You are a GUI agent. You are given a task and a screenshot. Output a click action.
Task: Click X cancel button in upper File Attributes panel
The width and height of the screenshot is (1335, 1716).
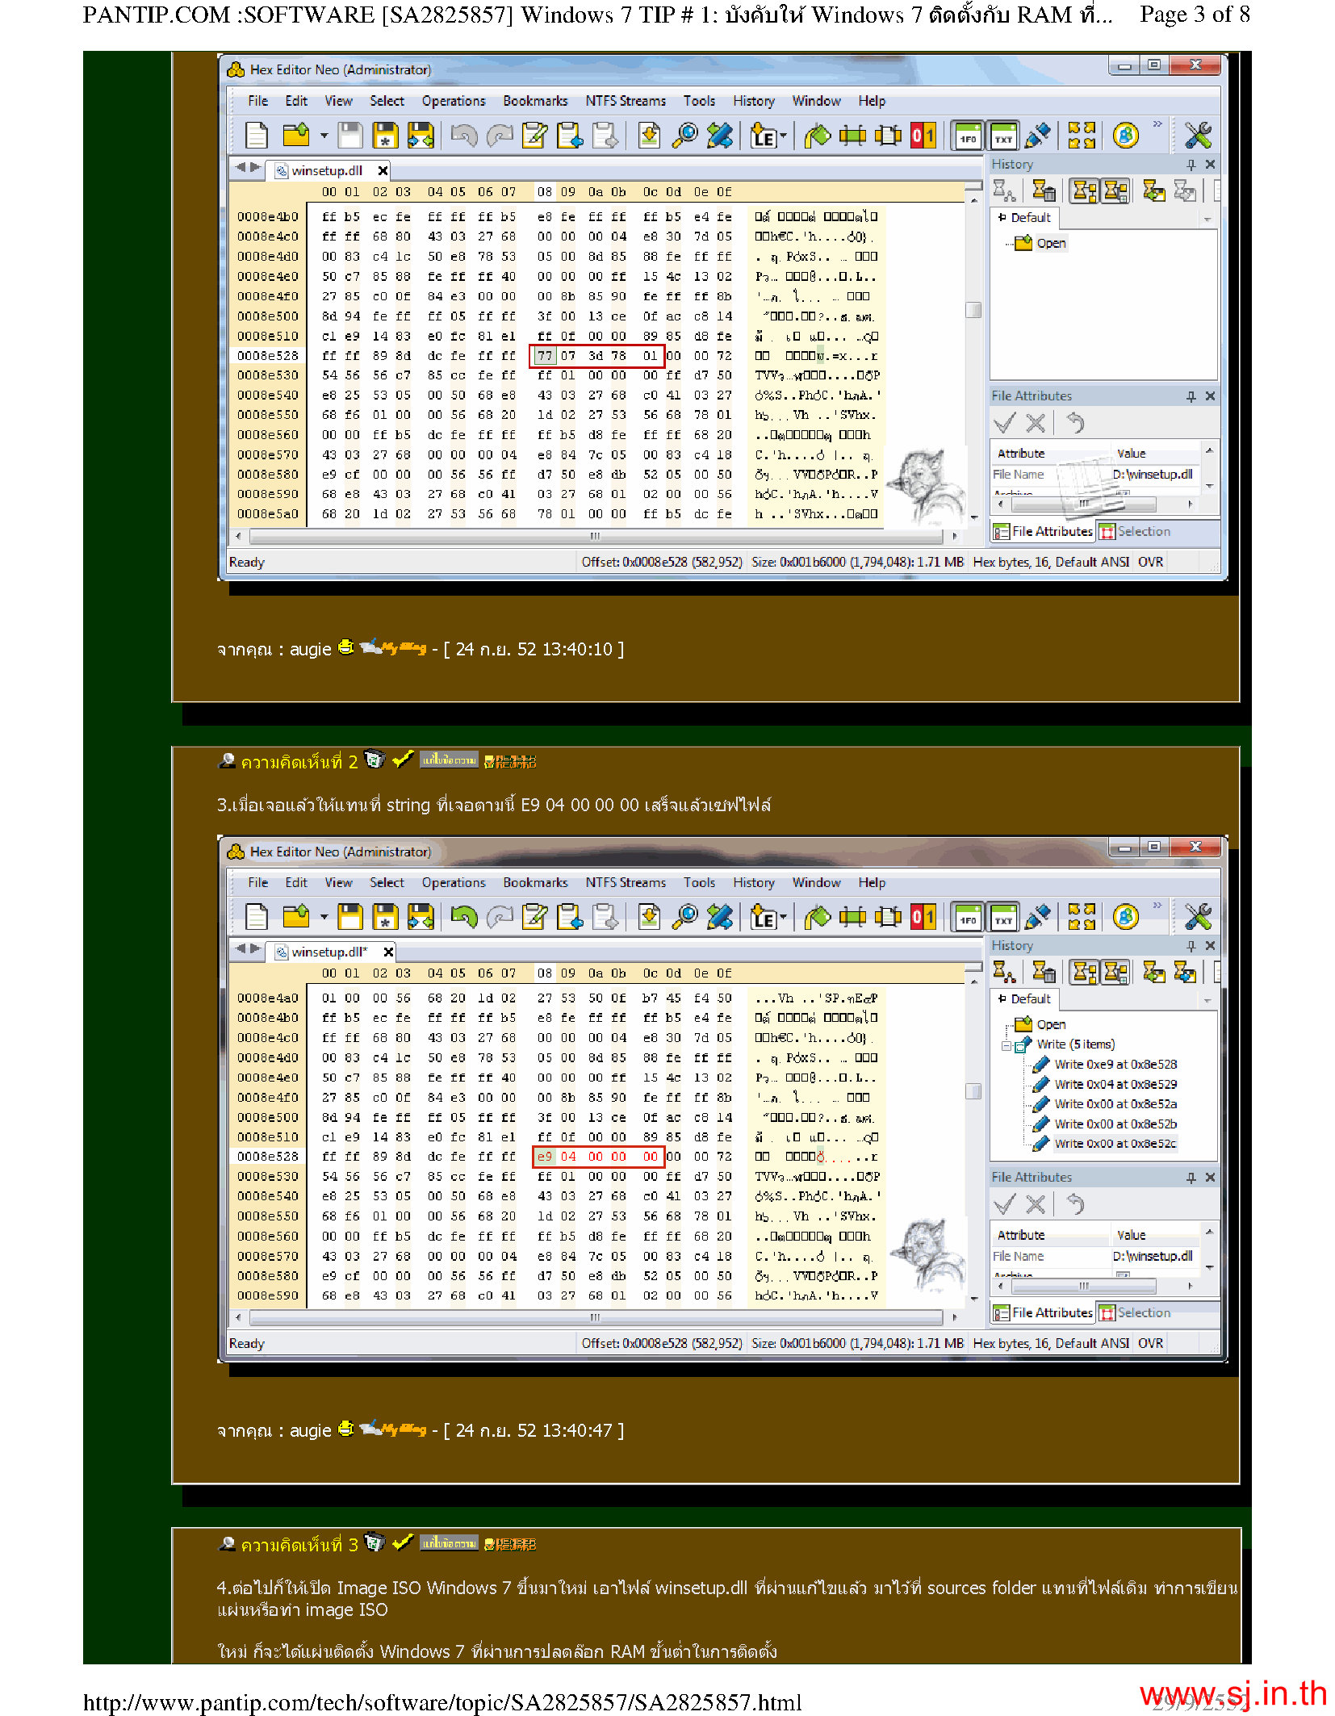click(x=1036, y=422)
